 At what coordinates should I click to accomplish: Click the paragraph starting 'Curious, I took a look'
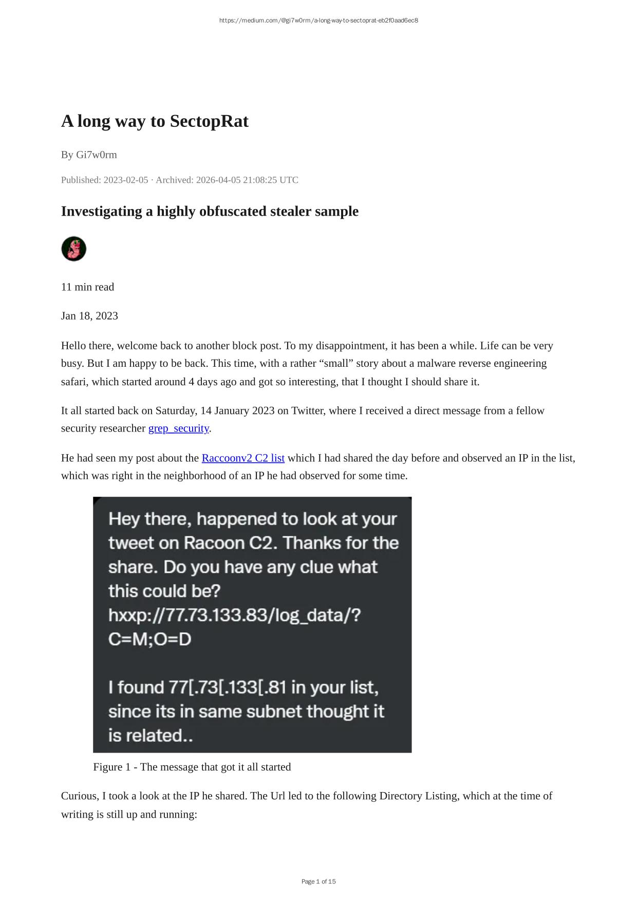click(x=306, y=805)
